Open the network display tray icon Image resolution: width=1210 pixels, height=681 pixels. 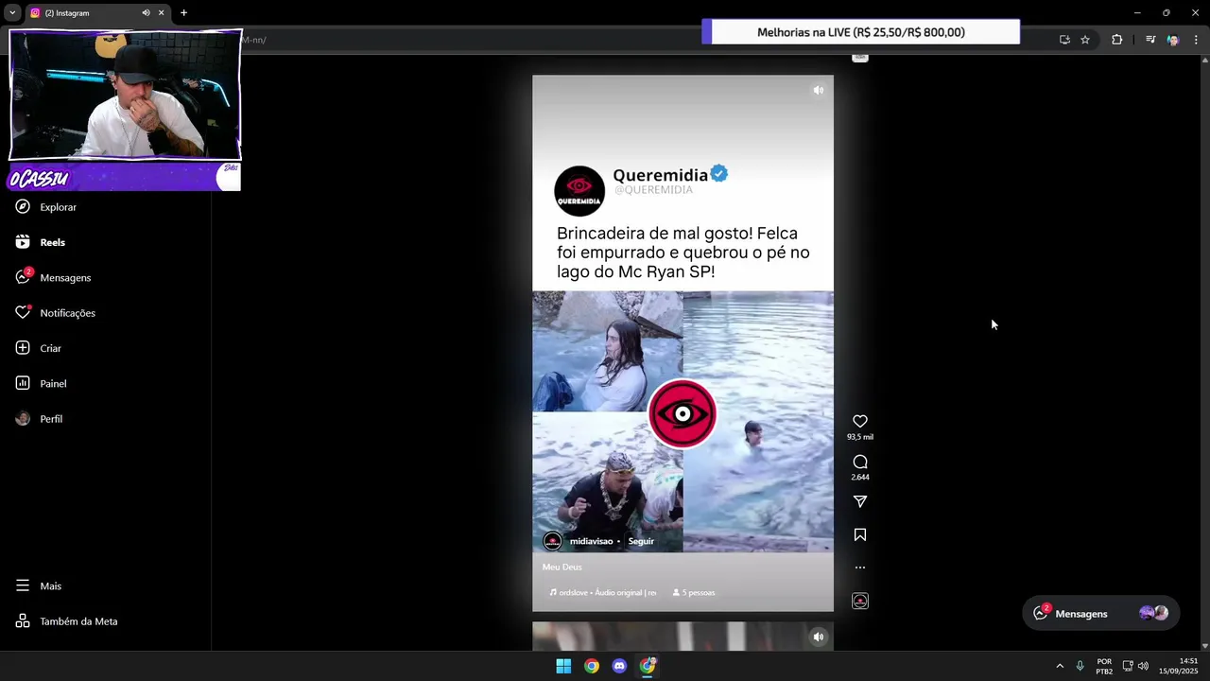[1128, 666]
